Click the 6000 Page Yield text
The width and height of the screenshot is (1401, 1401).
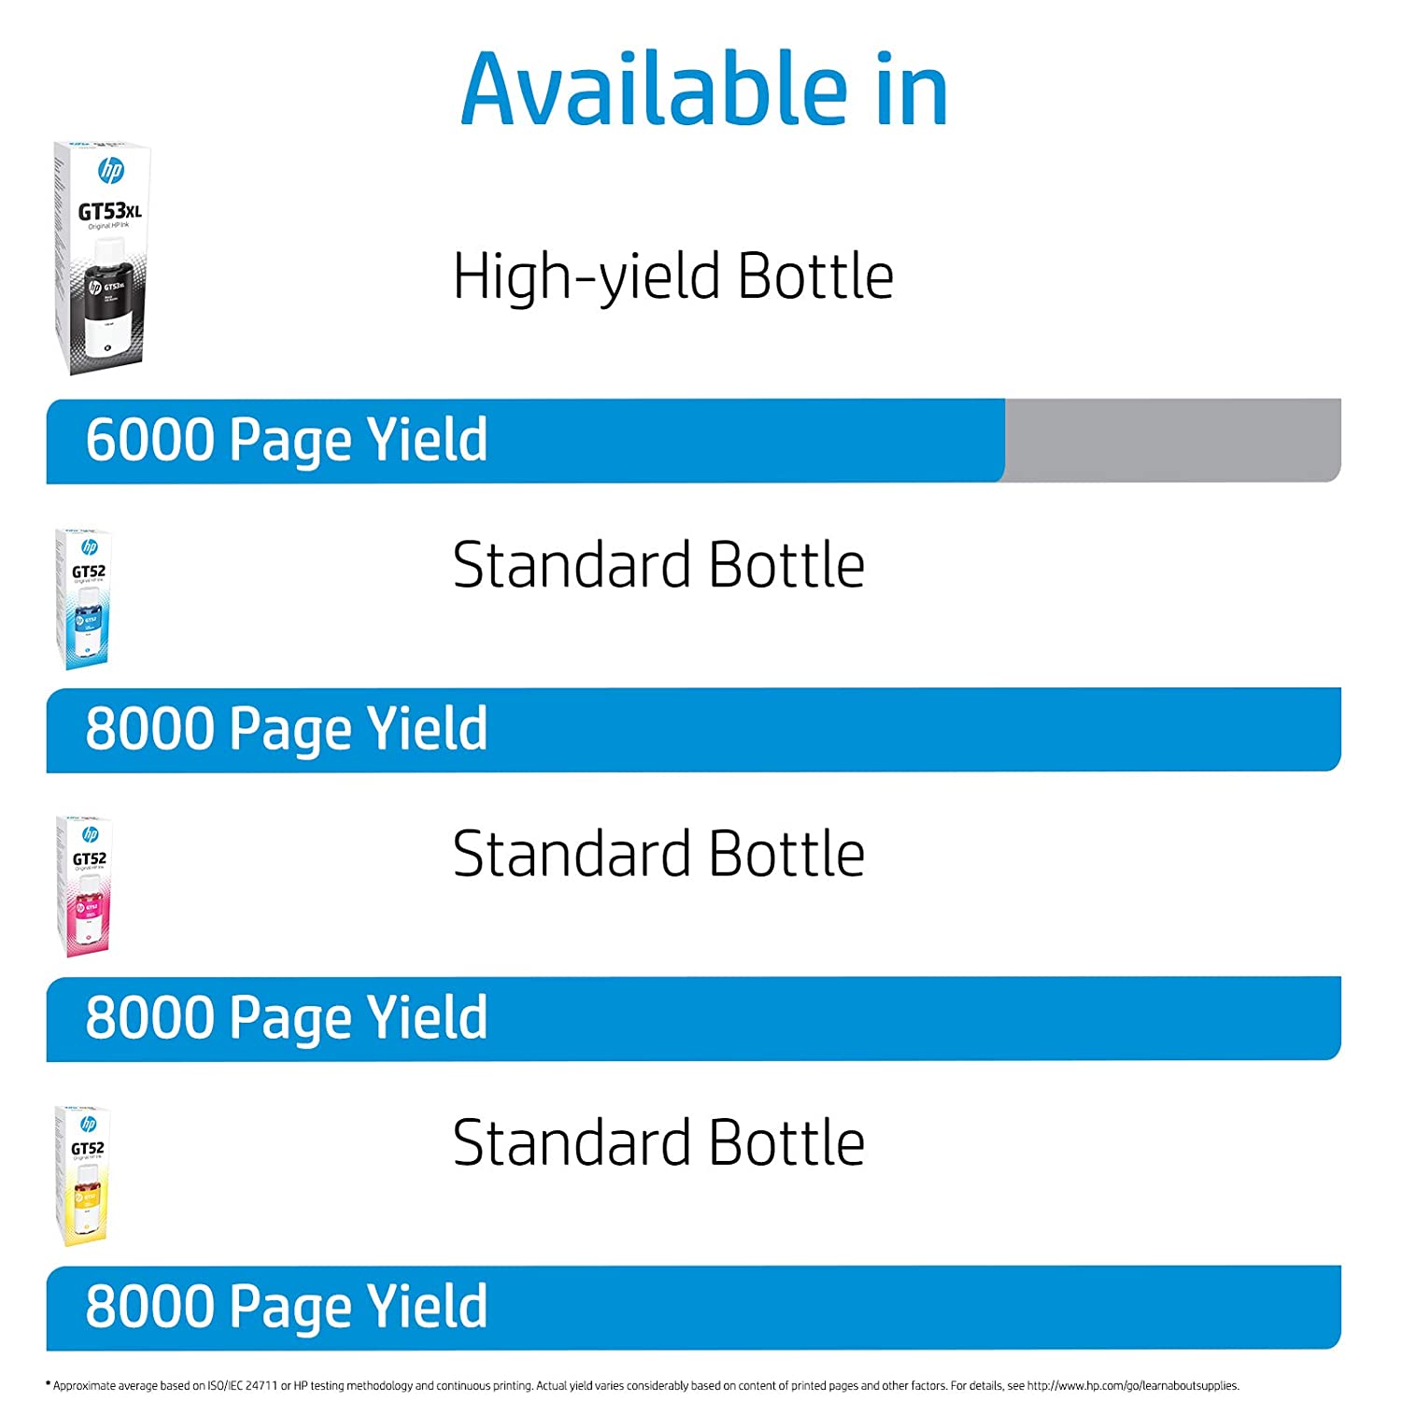pos(287,440)
